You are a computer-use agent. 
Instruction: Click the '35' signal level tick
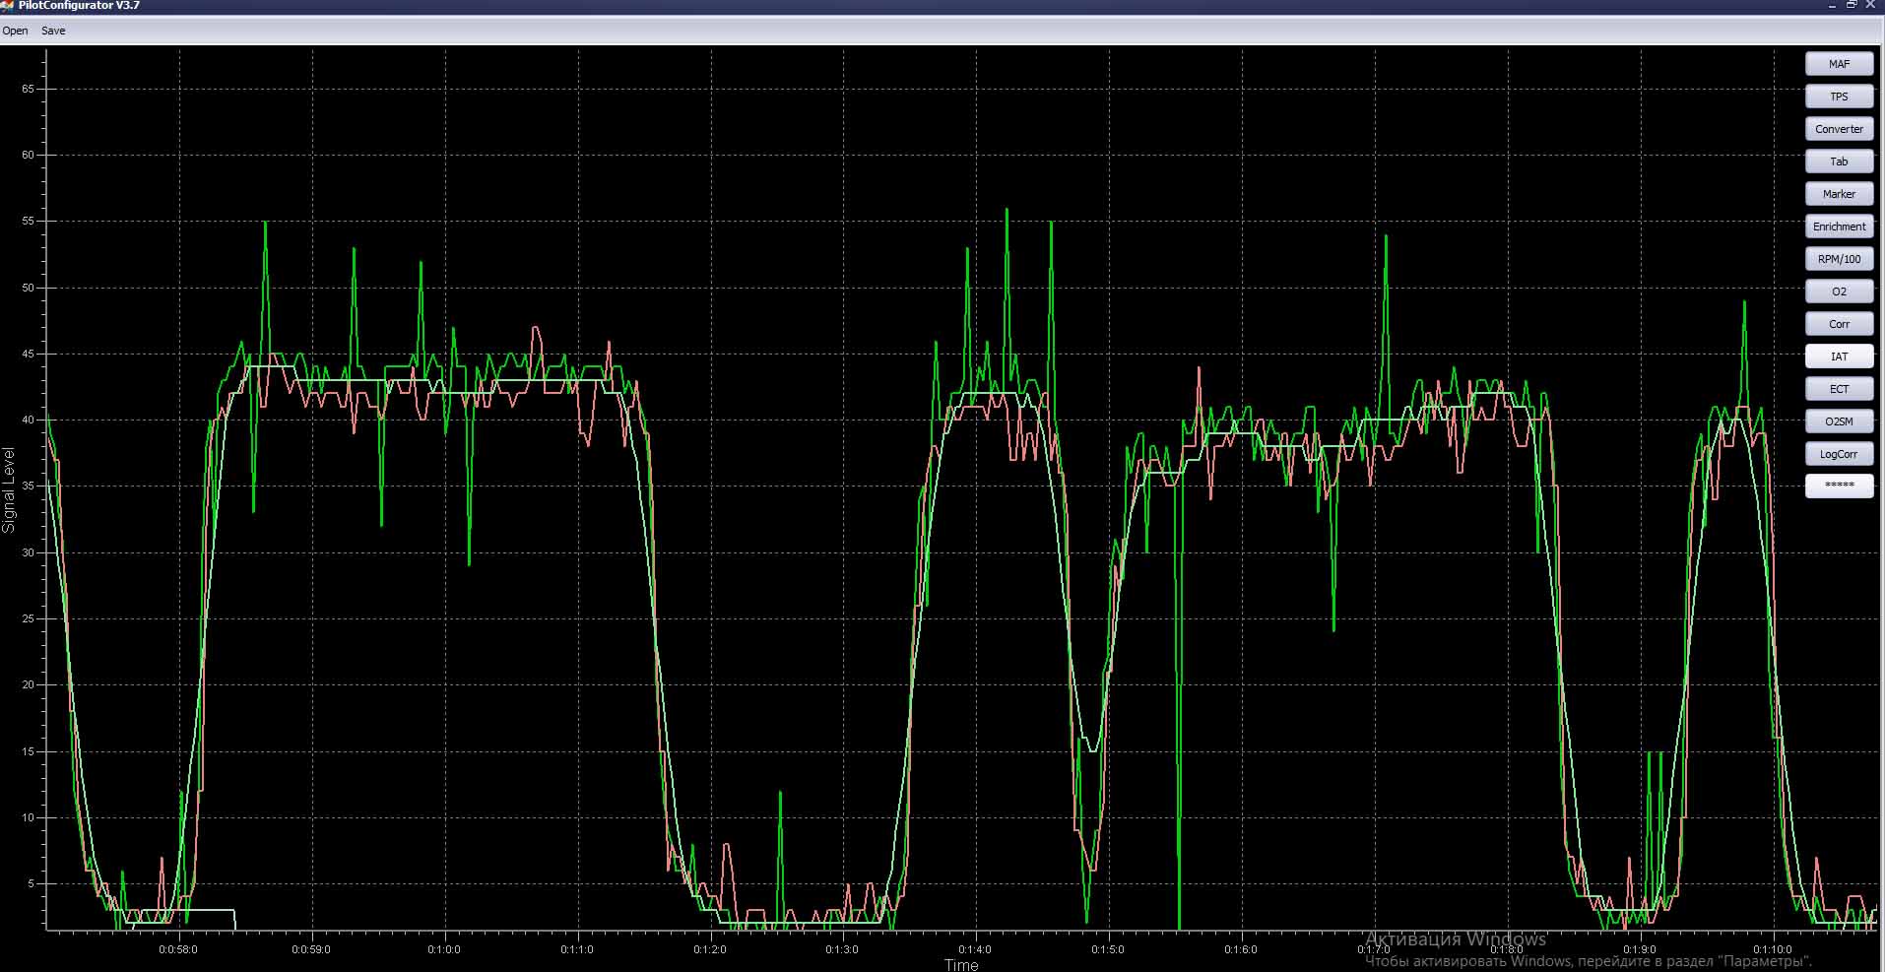(28, 486)
